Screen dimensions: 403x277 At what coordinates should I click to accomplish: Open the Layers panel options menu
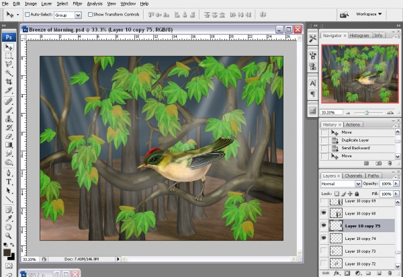click(397, 176)
